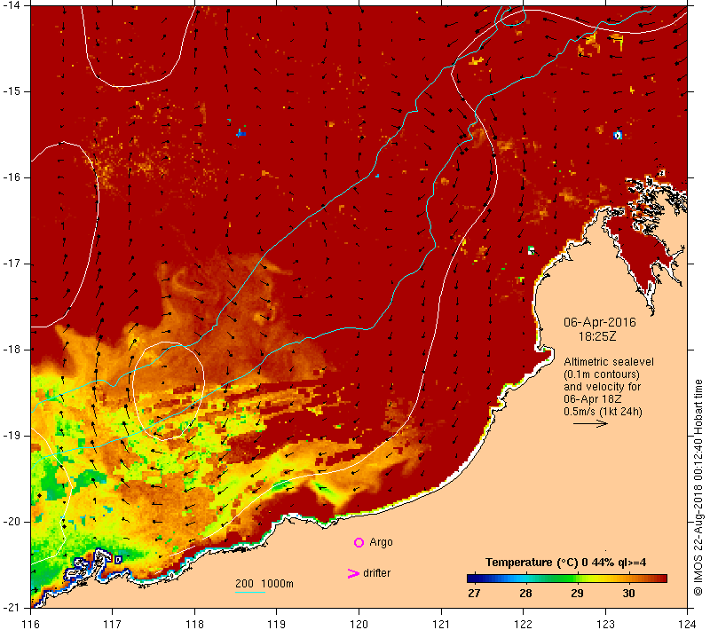This screenshot has width=710, height=630.
Task: Click the '-18' latitude axis label
Action: coord(12,350)
